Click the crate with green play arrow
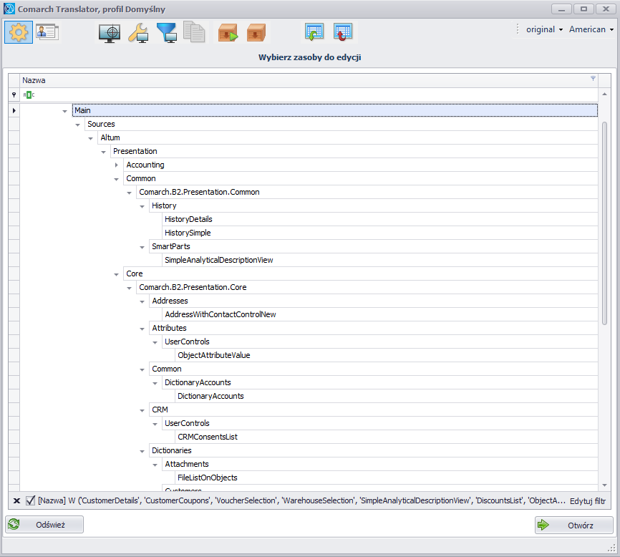 [228, 32]
